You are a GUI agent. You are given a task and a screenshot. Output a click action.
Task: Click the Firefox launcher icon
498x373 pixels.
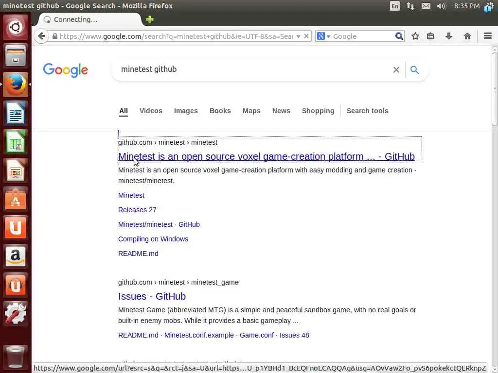pos(15,85)
